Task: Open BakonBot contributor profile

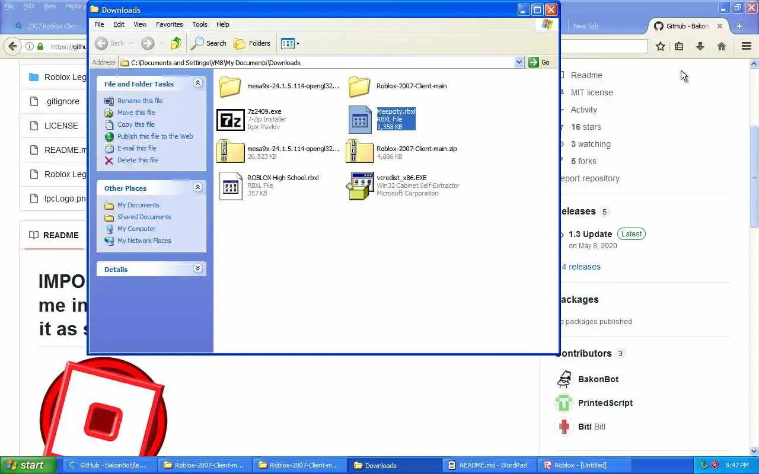Action: pos(598,379)
